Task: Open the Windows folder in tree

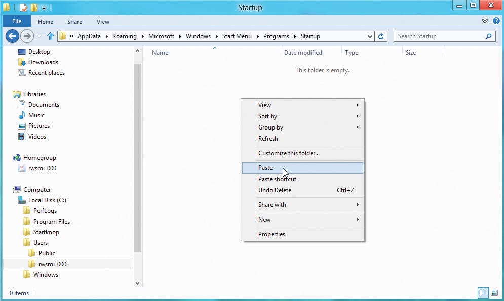Action: (x=46, y=275)
